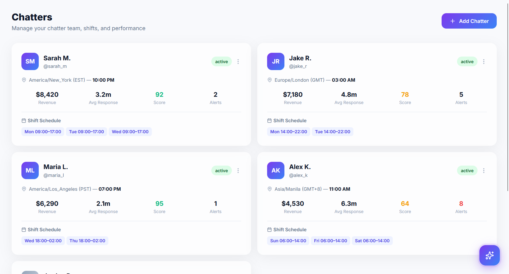Click location pin icon next to Asia/Manila
The height and width of the screenshot is (274, 509).
[x=270, y=189]
